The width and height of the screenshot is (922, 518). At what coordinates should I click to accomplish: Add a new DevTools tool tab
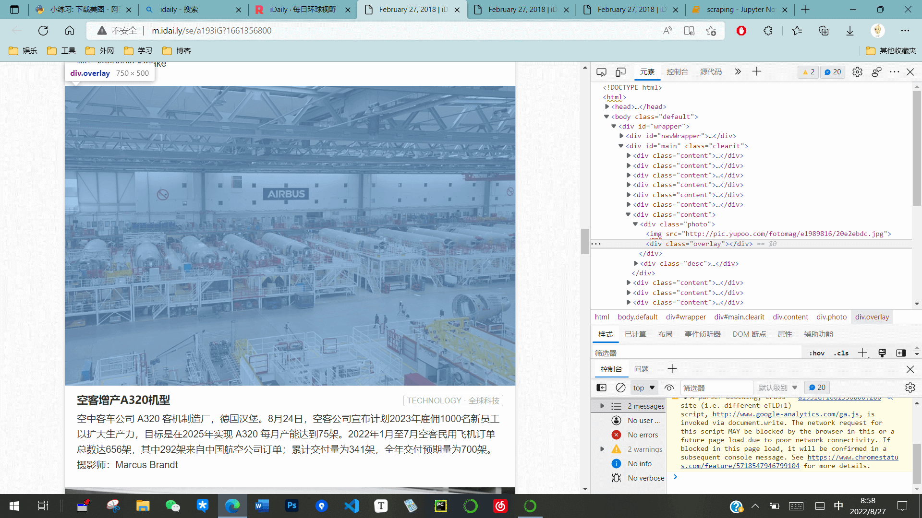757,71
